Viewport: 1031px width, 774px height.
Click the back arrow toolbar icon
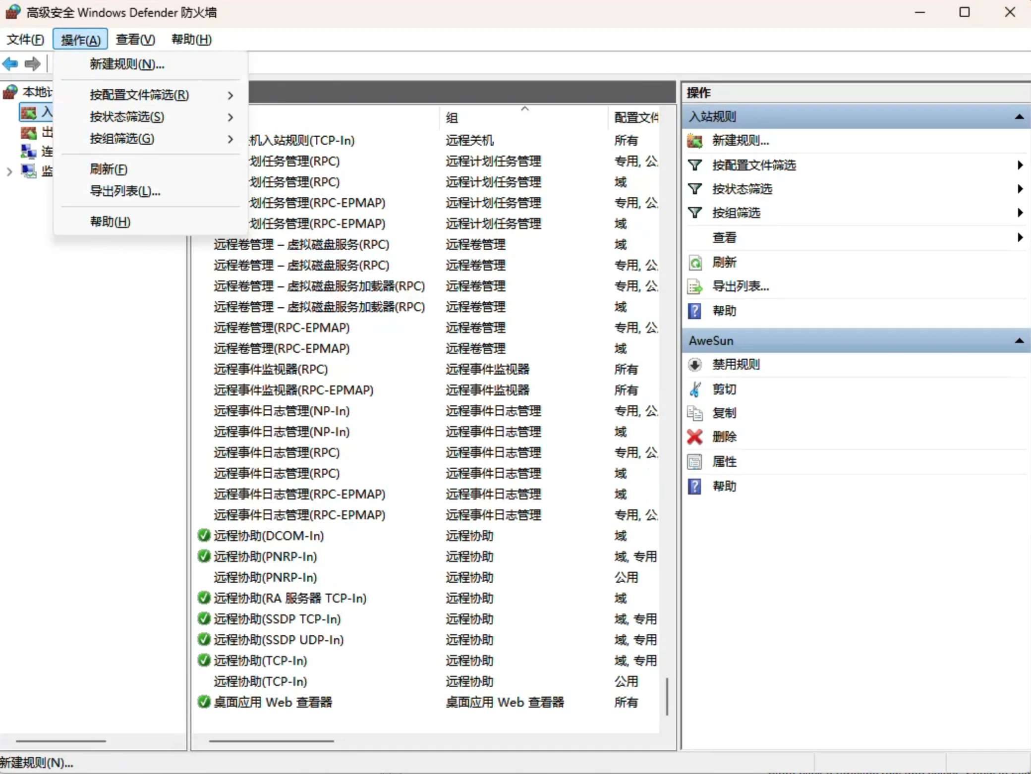point(10,64)
